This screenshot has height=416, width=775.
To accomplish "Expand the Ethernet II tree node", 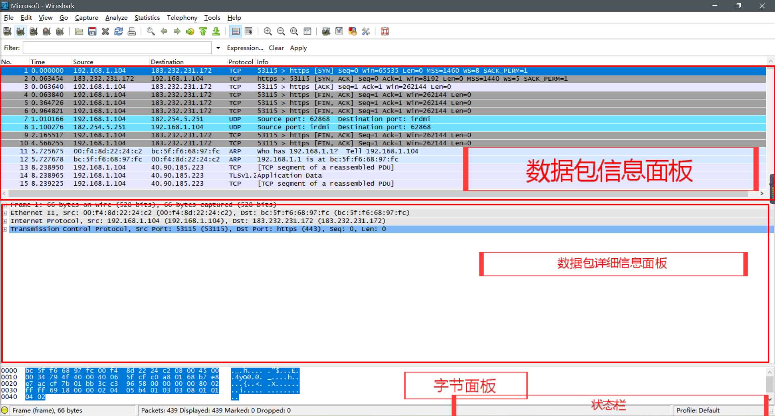I will 5,213.
